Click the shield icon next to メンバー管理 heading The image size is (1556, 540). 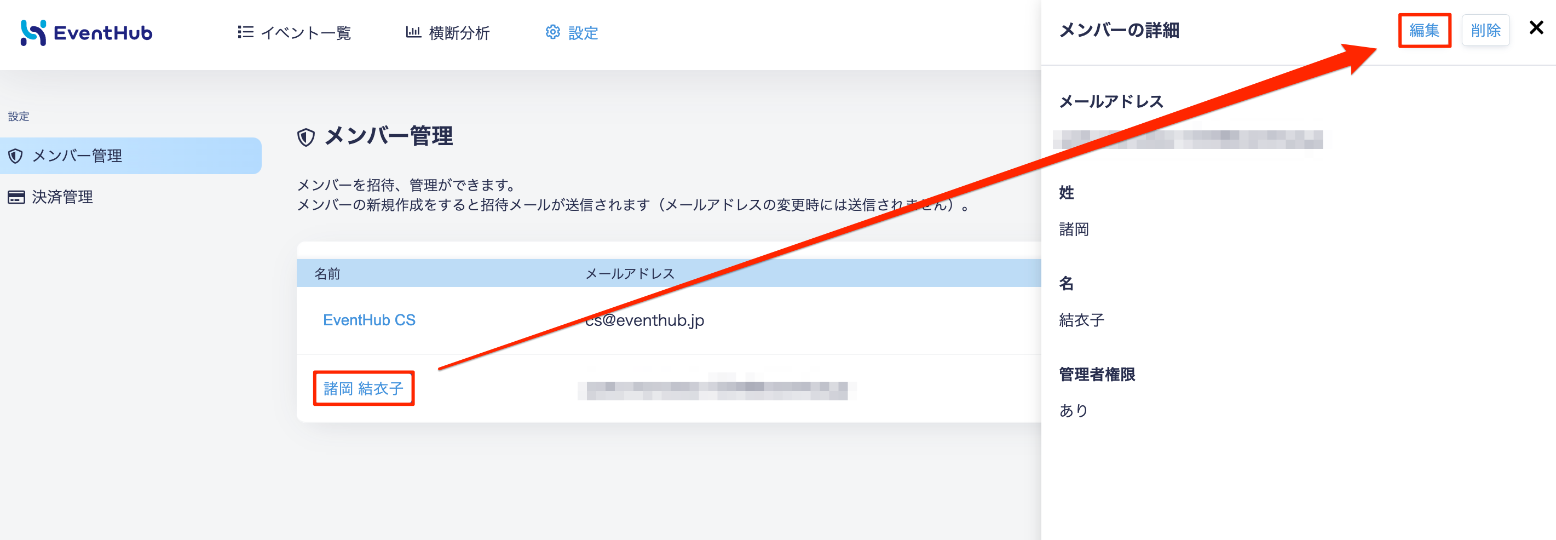pos(306,137)
